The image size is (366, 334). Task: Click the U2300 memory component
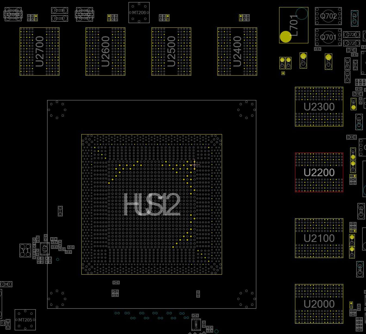click(319, 106)
